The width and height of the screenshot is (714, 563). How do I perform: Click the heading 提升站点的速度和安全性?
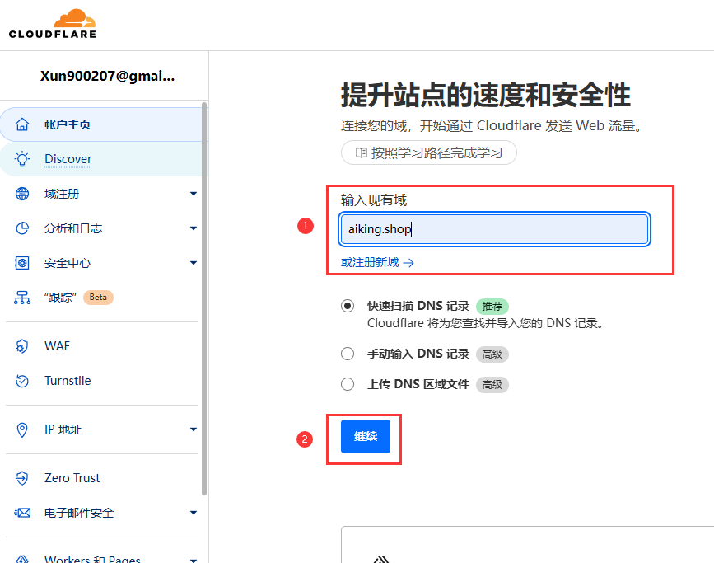[x=486, y=95]
